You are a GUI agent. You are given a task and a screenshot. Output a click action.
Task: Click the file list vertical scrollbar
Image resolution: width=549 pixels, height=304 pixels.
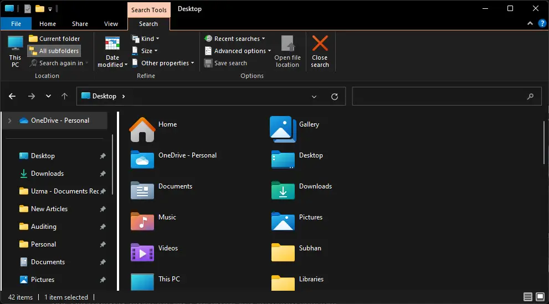pos(544,143)
